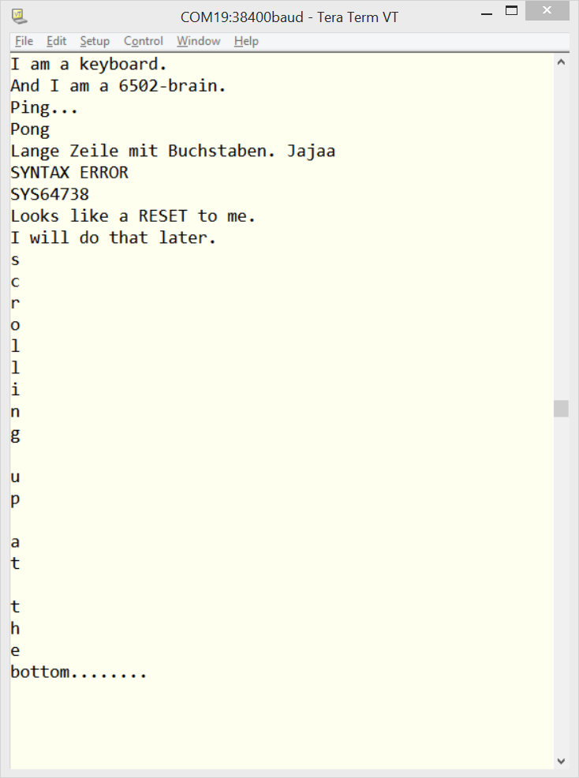
Task: Open the File menu
Action: click(x=24, y=41)
